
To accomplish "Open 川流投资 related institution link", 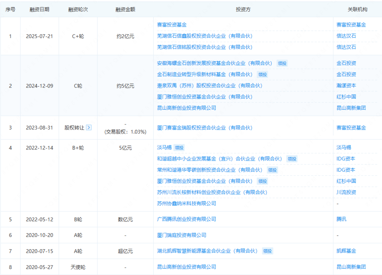I will pyautogui.click(x=346, y=192).
